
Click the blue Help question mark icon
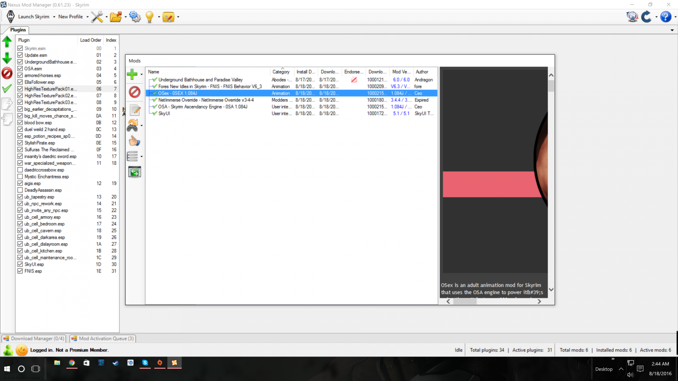point(666,17)
